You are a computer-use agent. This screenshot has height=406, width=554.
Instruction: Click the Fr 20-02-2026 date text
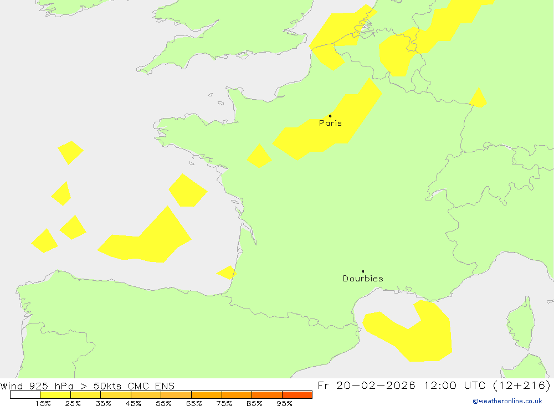pos(367,386)
